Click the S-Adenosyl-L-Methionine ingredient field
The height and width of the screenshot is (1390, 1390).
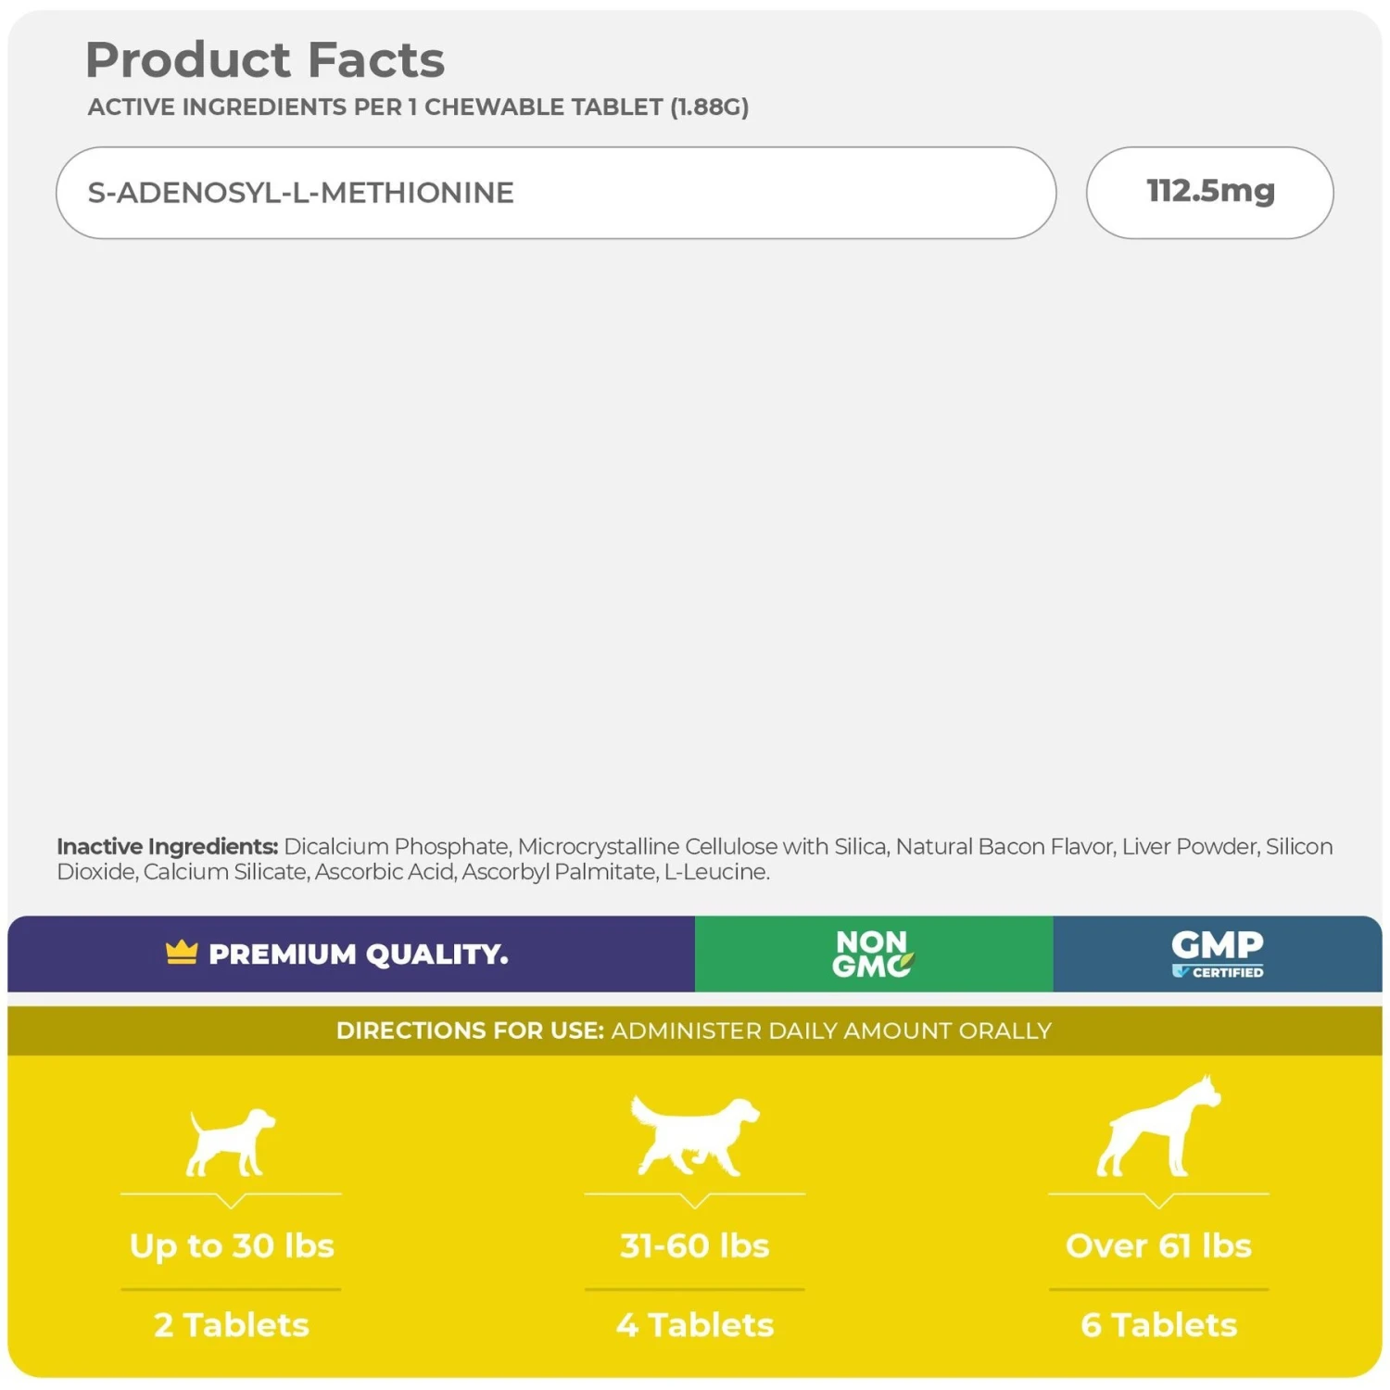pos(556,193)
